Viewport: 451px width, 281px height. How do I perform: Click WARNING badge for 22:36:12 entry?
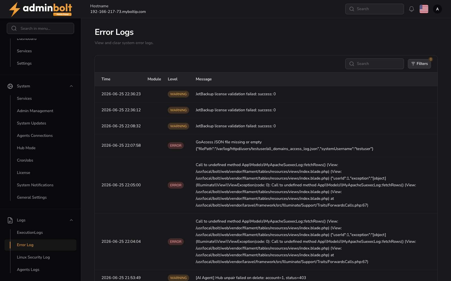coord(178,110)
